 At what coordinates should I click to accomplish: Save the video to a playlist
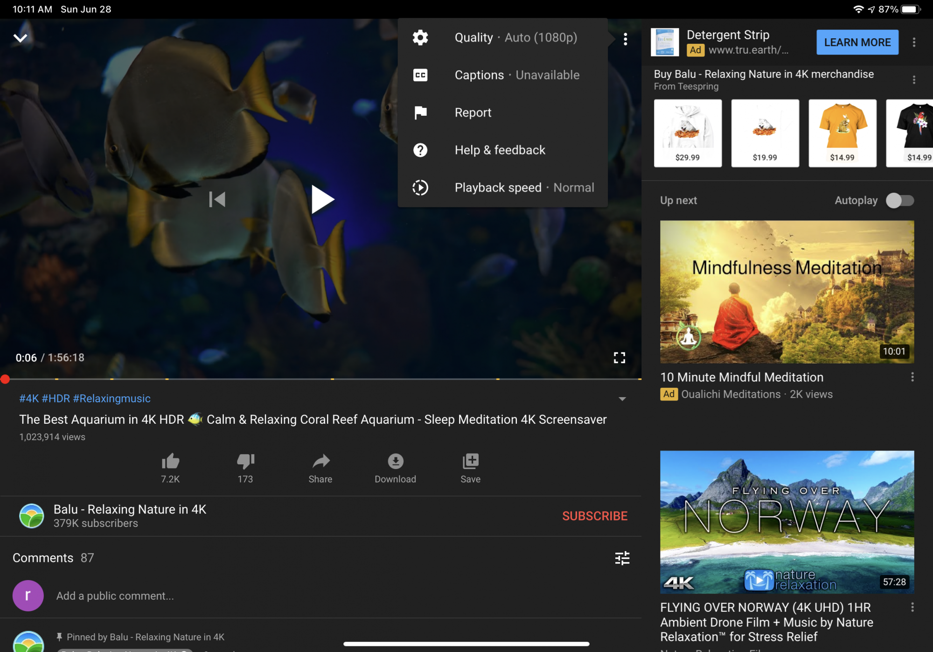[470, 468]
